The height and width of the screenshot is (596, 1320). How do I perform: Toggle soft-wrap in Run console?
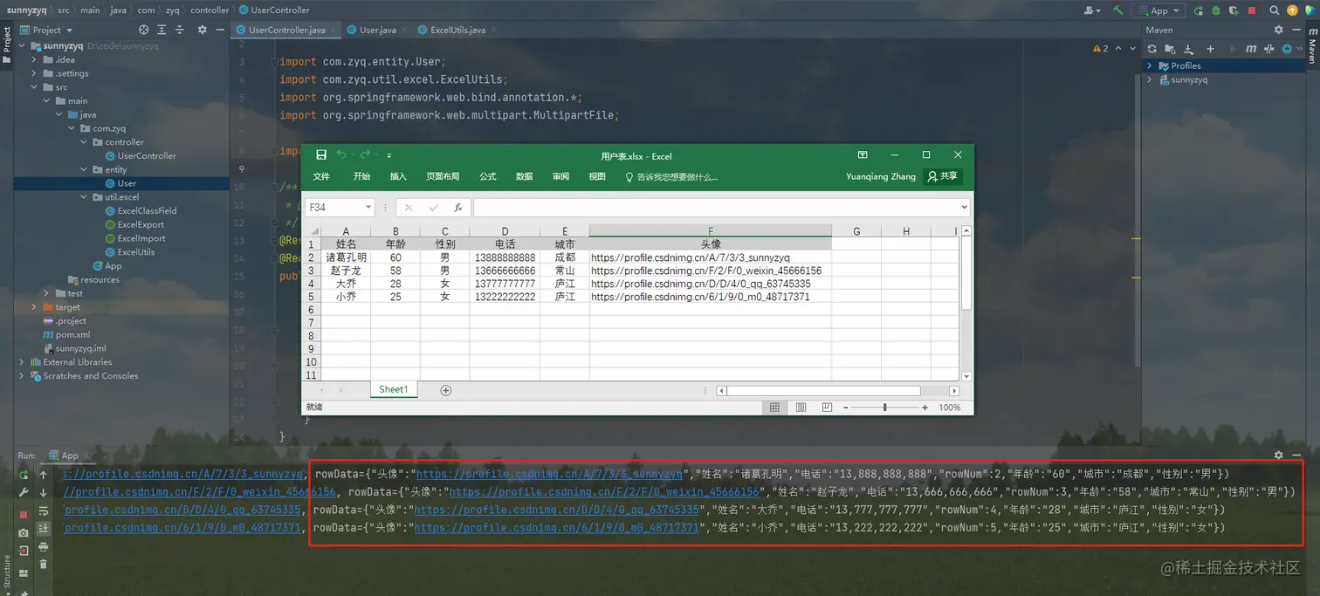[x=43, y=510]
